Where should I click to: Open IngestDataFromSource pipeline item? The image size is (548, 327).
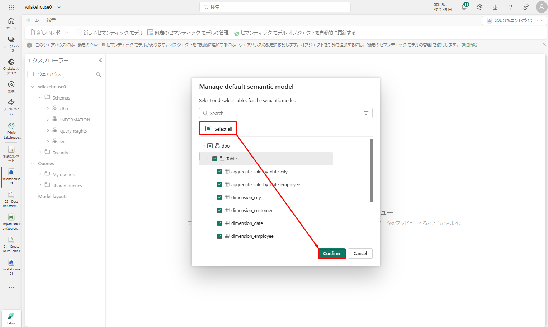(11, 222)
